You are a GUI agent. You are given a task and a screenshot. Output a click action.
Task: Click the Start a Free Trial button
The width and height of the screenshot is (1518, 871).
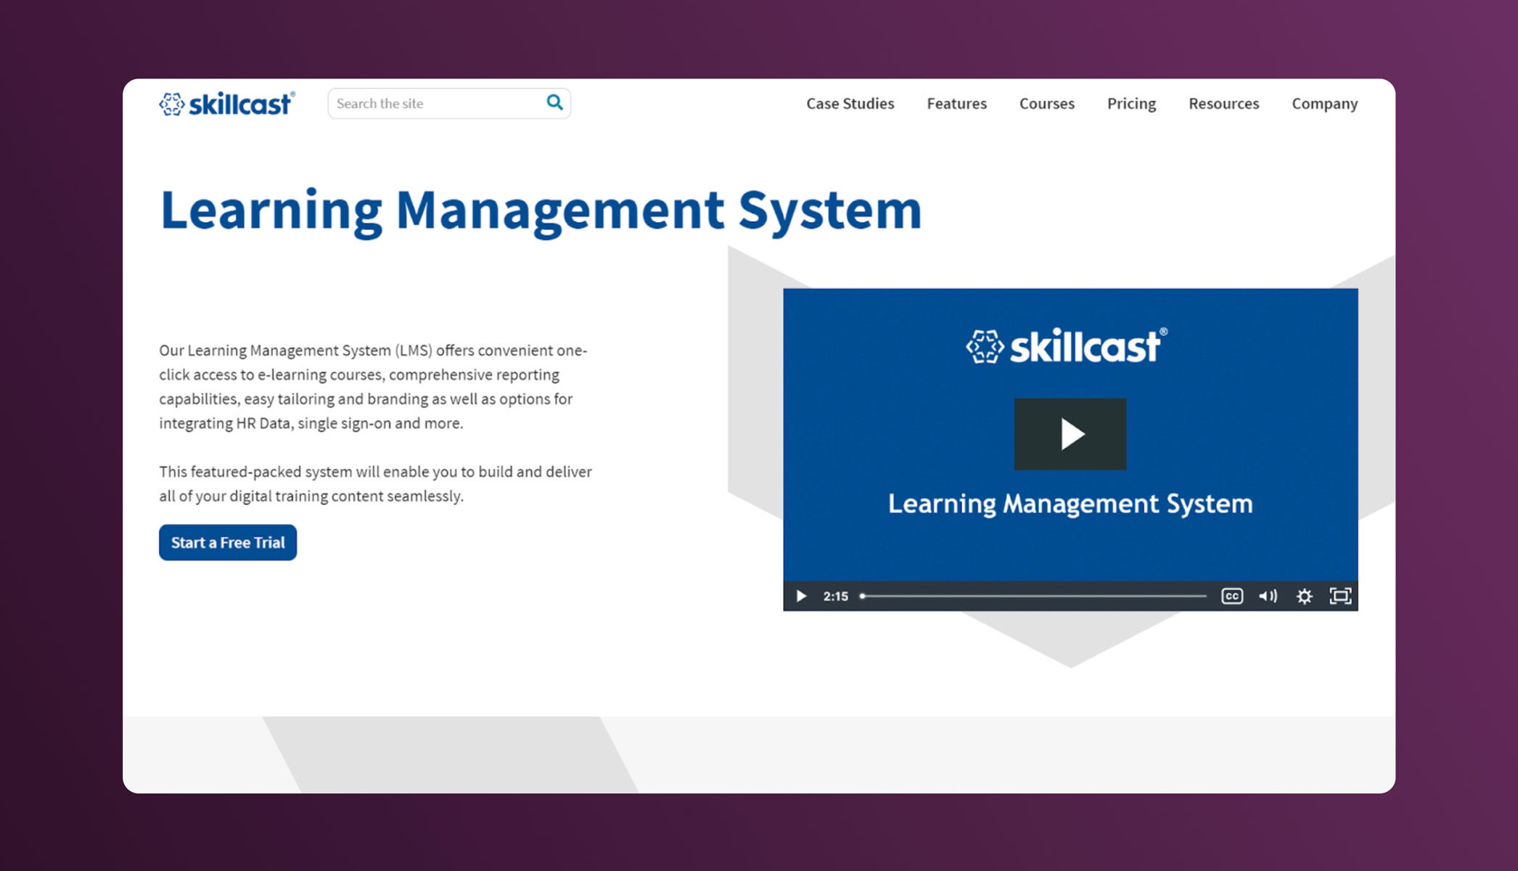pyautogui.click(x=227, y=542)
